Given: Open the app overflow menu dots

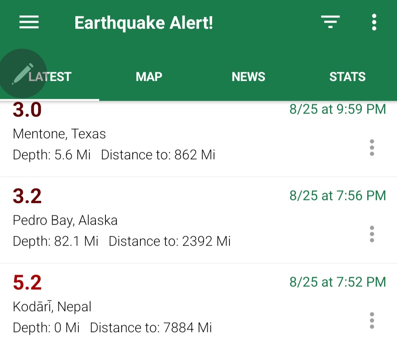Looking at the screenshot, I should (x=374, y=22).
